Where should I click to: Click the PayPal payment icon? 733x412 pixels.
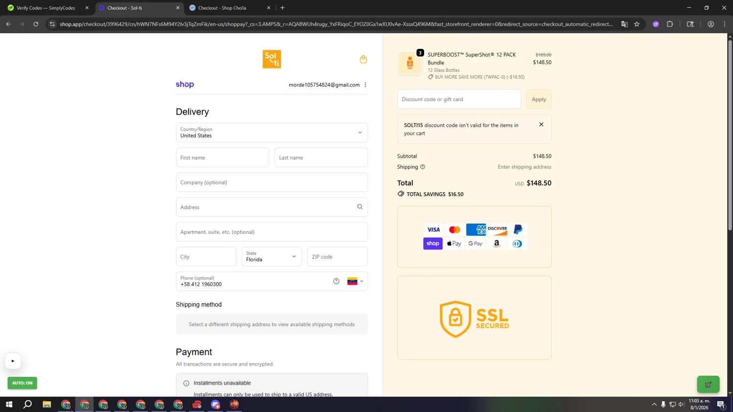tap(518, 229)
